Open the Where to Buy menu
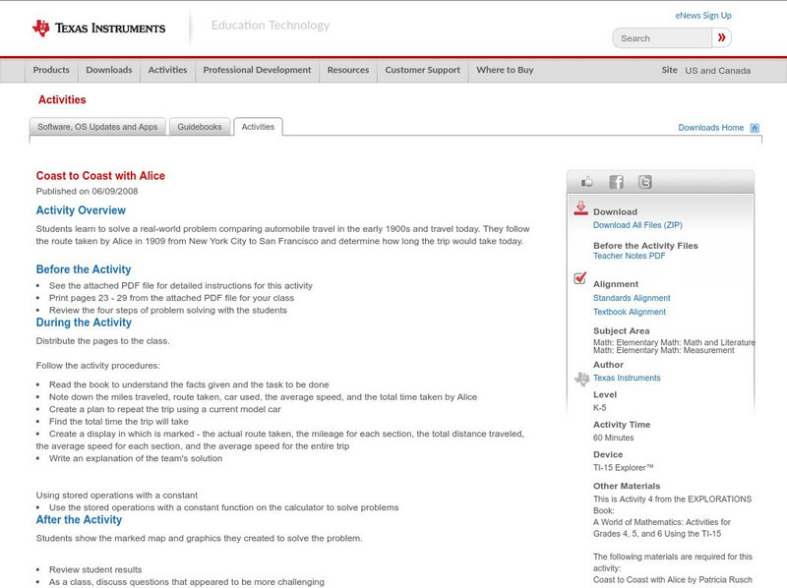The width and height of the screenshot is (787, 588). tap(505, 70)
